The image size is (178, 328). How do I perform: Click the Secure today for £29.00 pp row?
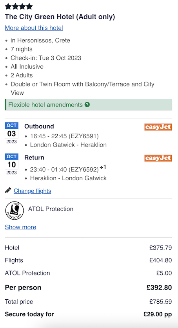tap(89, 314)
